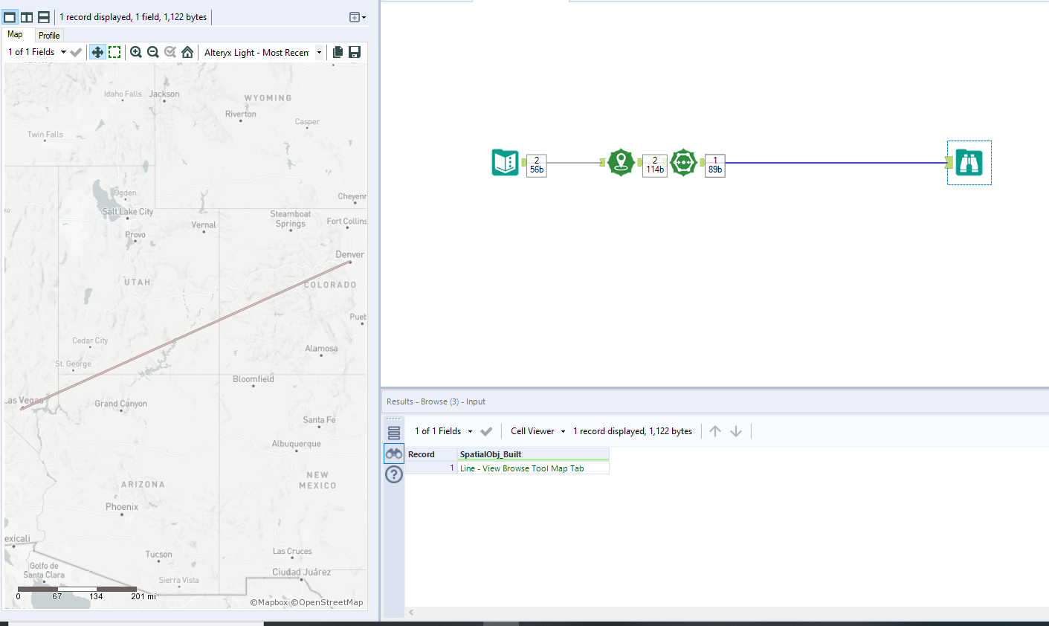
Task: Copy the map image
Action: [338, 52]
